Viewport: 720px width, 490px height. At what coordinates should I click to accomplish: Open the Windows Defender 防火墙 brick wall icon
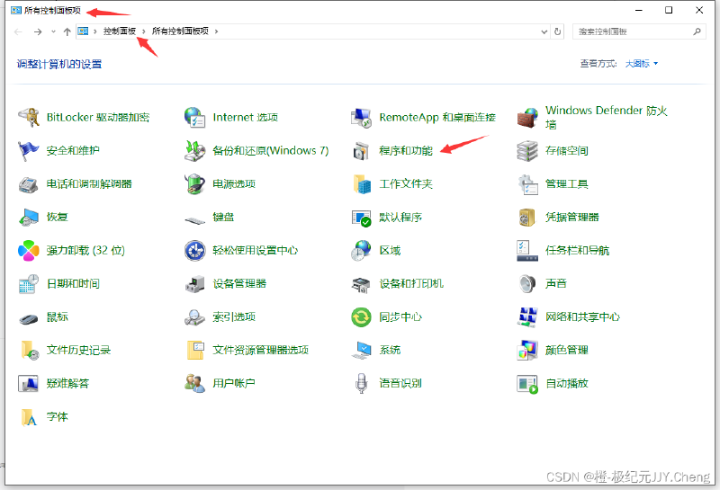click(527, 118)
